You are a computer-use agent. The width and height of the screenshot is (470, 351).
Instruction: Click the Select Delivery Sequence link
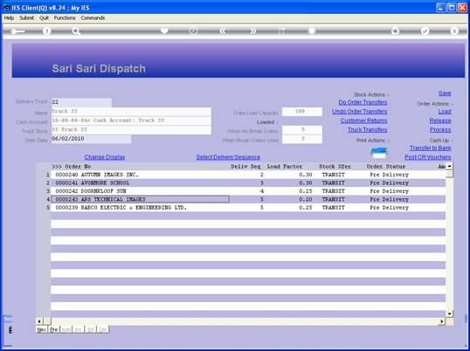(x=228, y=157)
